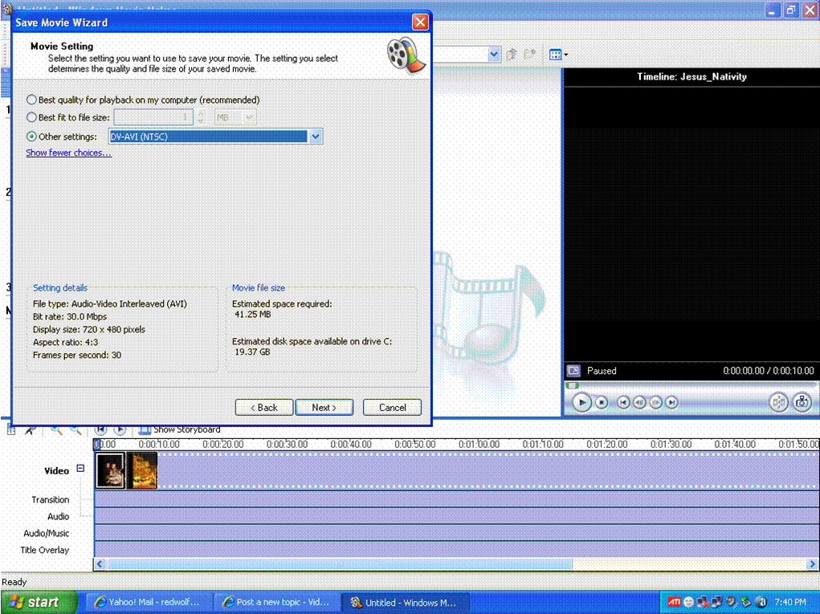This screenshot has height=614, width=820.
Task: Click the Transition track label
Action: tap(51, 500)
